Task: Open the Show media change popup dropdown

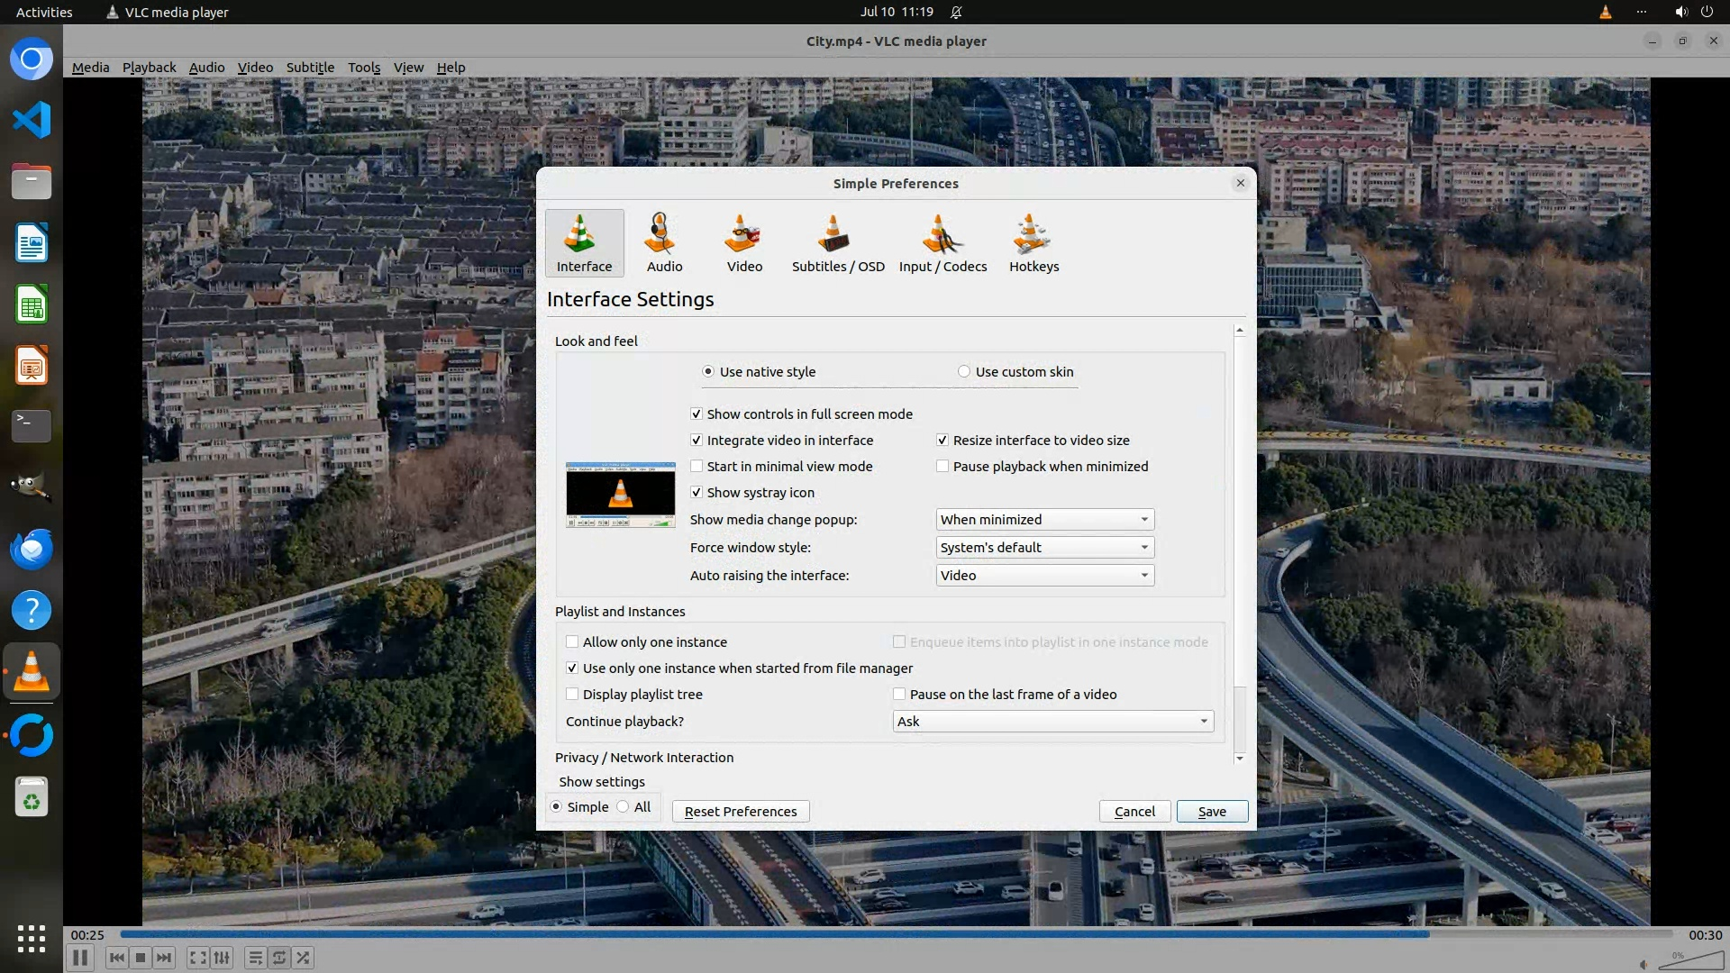Action: tap(1044, 520)
